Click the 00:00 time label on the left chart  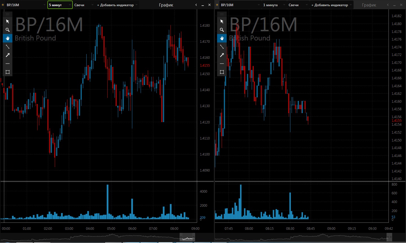pos(6,229)
